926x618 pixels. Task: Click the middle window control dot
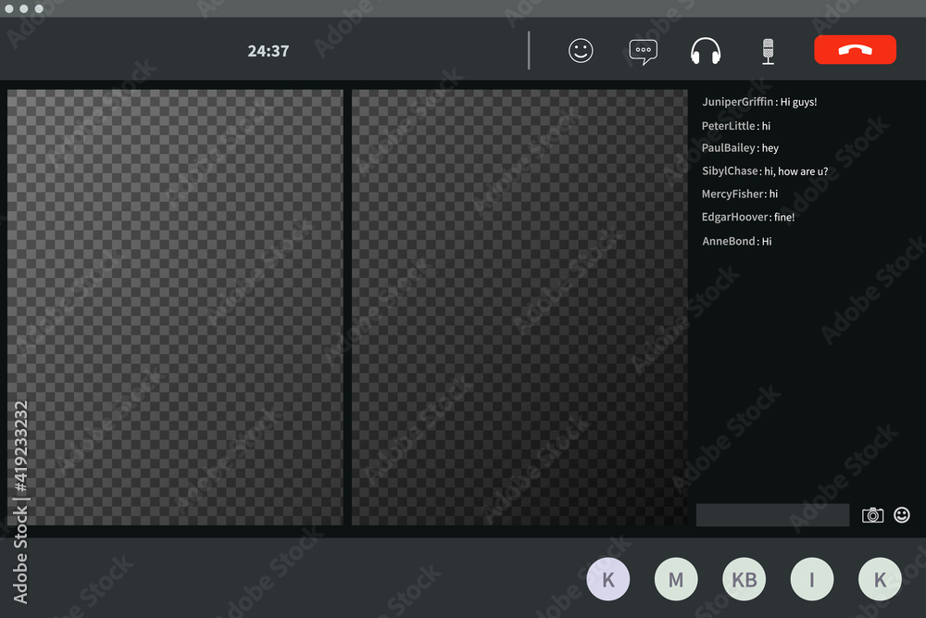pos(24,8)
